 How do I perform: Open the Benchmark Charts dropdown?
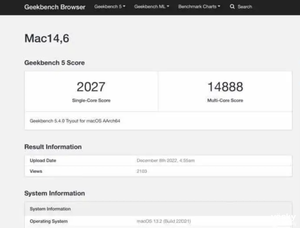pyautogui.click(x=199, y=7)
